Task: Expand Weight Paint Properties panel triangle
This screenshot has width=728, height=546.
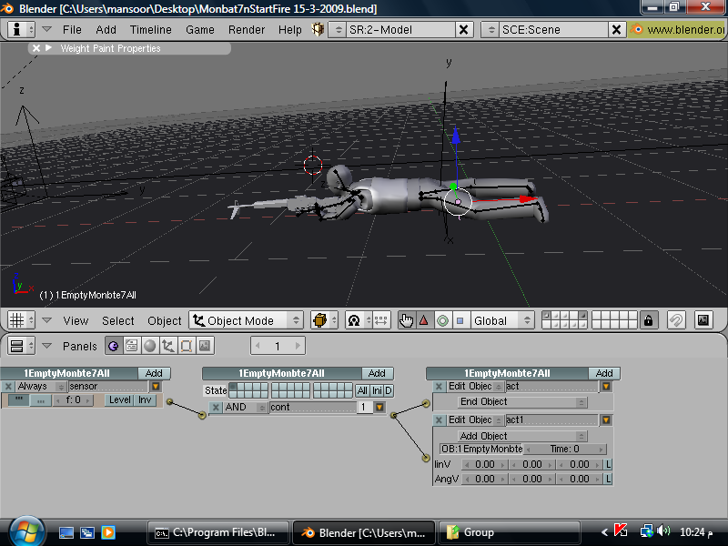Action: point(48,48)
